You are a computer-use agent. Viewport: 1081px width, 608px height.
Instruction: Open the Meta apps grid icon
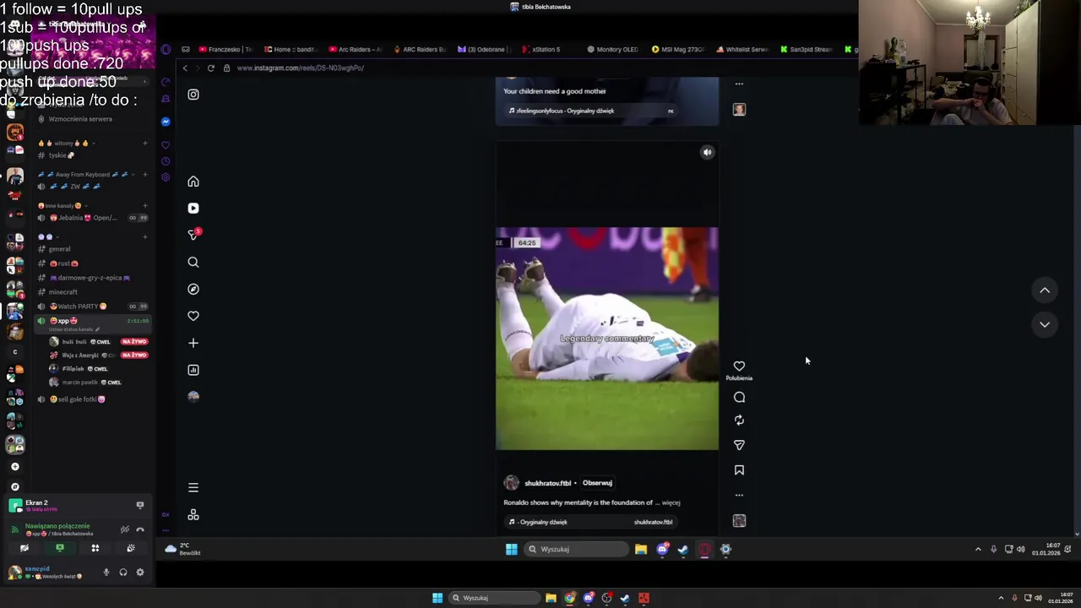click(193, 514)
